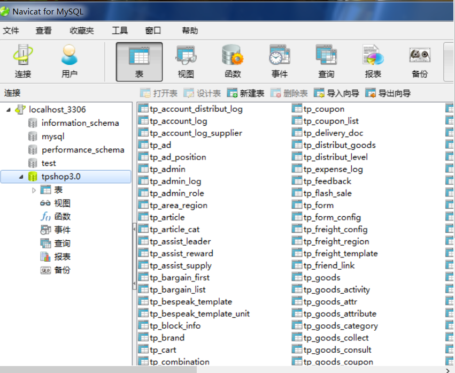
Task: Select the 报表 tree node icon
Action: click(45, 257)
